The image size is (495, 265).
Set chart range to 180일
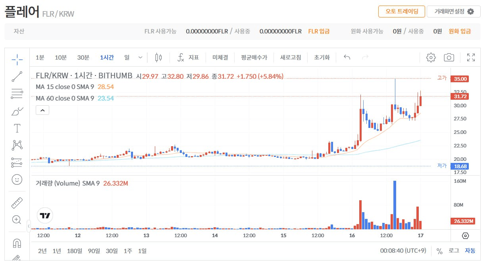tap(75, 251)
